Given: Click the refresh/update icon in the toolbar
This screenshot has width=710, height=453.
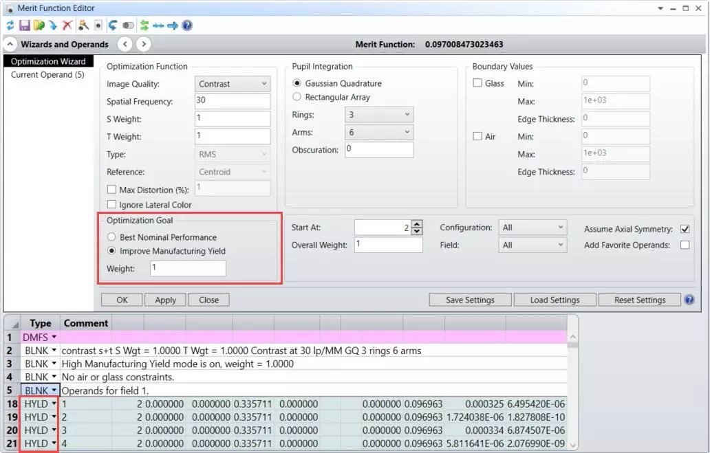Looking at the screenshot, I should pos(10,25).
